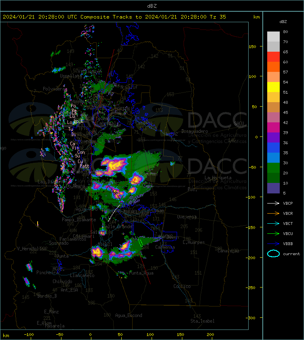
Task: Click the Pincheira map label
Action: click(47, 273)
